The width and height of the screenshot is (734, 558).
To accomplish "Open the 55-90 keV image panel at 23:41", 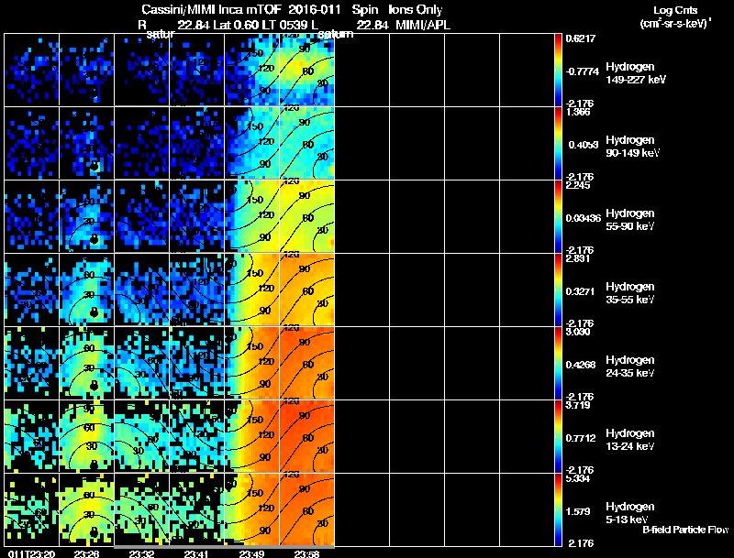I will coord(196,216).
